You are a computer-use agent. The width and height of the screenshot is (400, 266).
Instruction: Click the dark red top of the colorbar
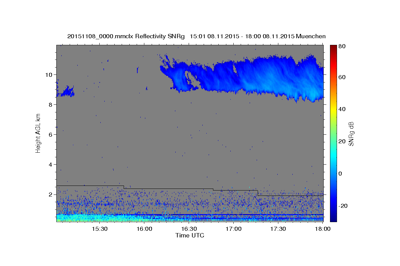tap(333, 48)
